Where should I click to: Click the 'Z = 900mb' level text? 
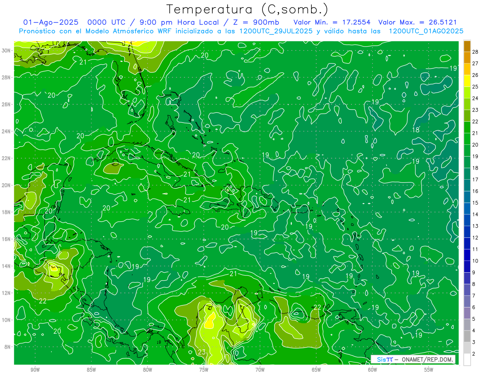pos(255,22)
